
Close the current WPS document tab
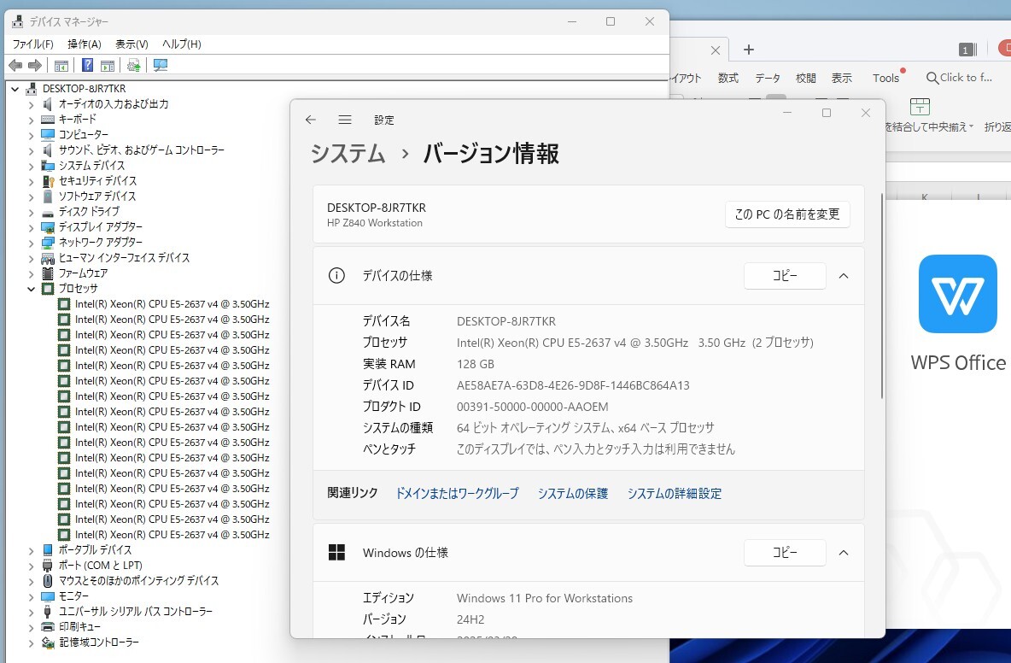click(716, 50)
